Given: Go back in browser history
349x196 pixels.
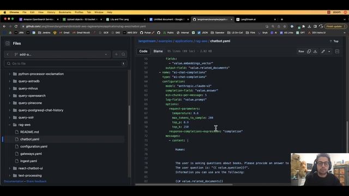Looking at the screenshot, I should pos(4,26).
